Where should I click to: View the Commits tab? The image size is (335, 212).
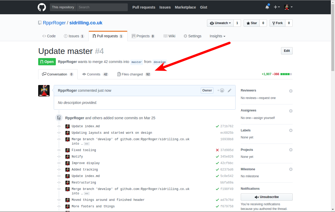(95, 74)
